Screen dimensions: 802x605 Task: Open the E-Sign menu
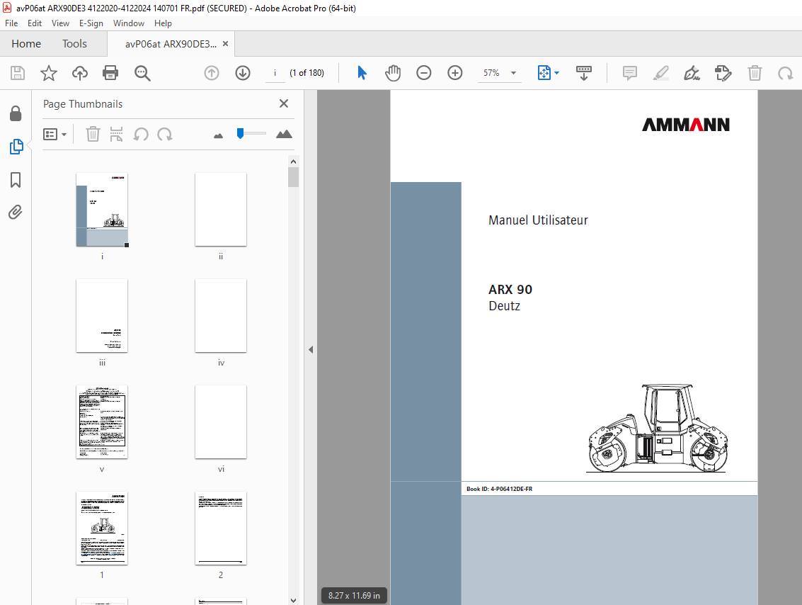[91, 23]
